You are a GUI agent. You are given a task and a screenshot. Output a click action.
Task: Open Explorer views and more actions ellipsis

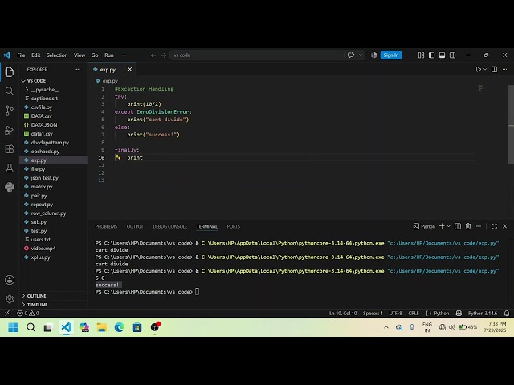pyautogui.click(x=78, y=70)
